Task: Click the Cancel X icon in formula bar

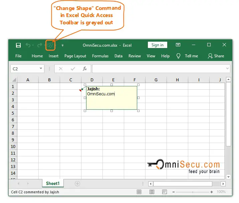Action: pos(61,69)
